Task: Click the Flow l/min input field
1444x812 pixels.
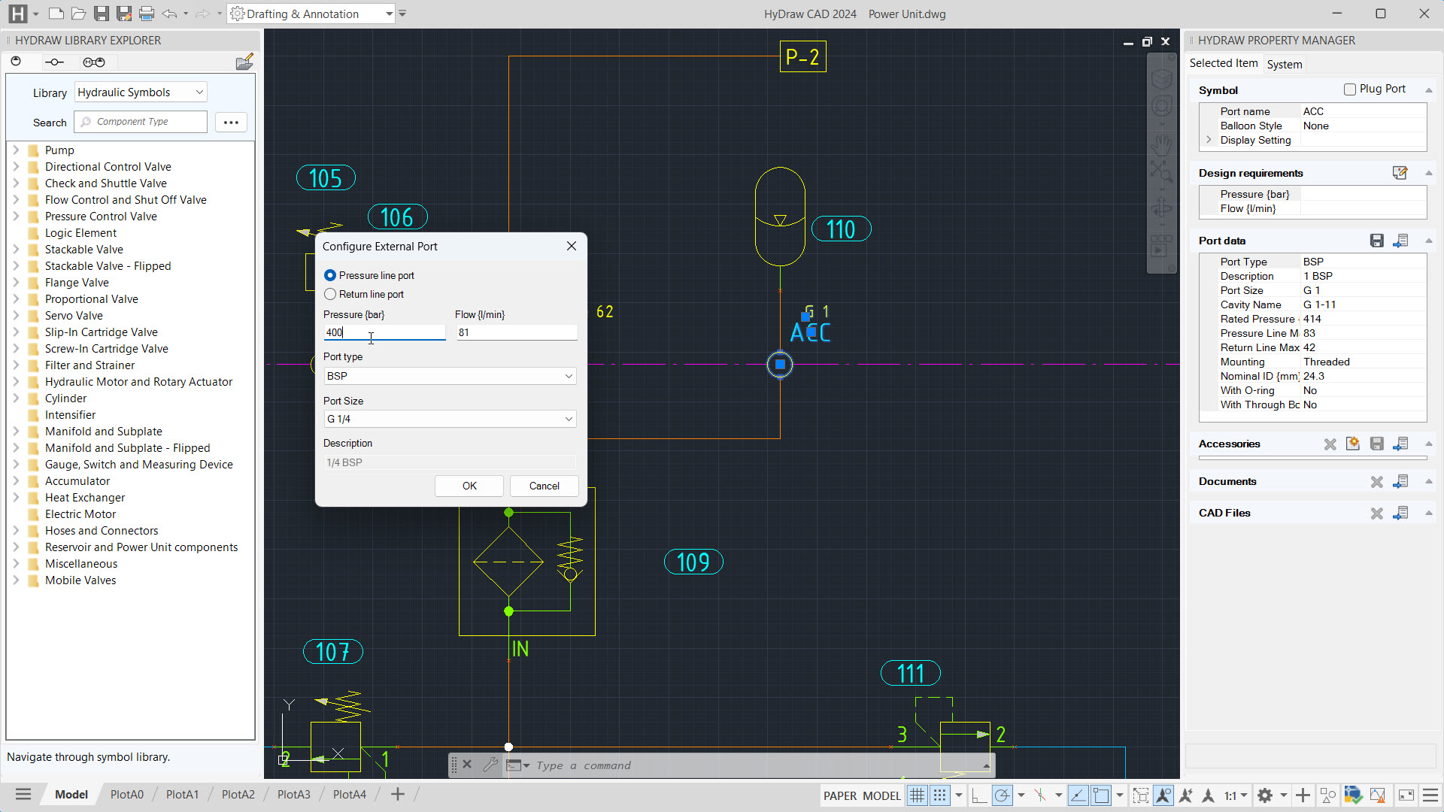Action: (516, 333)
